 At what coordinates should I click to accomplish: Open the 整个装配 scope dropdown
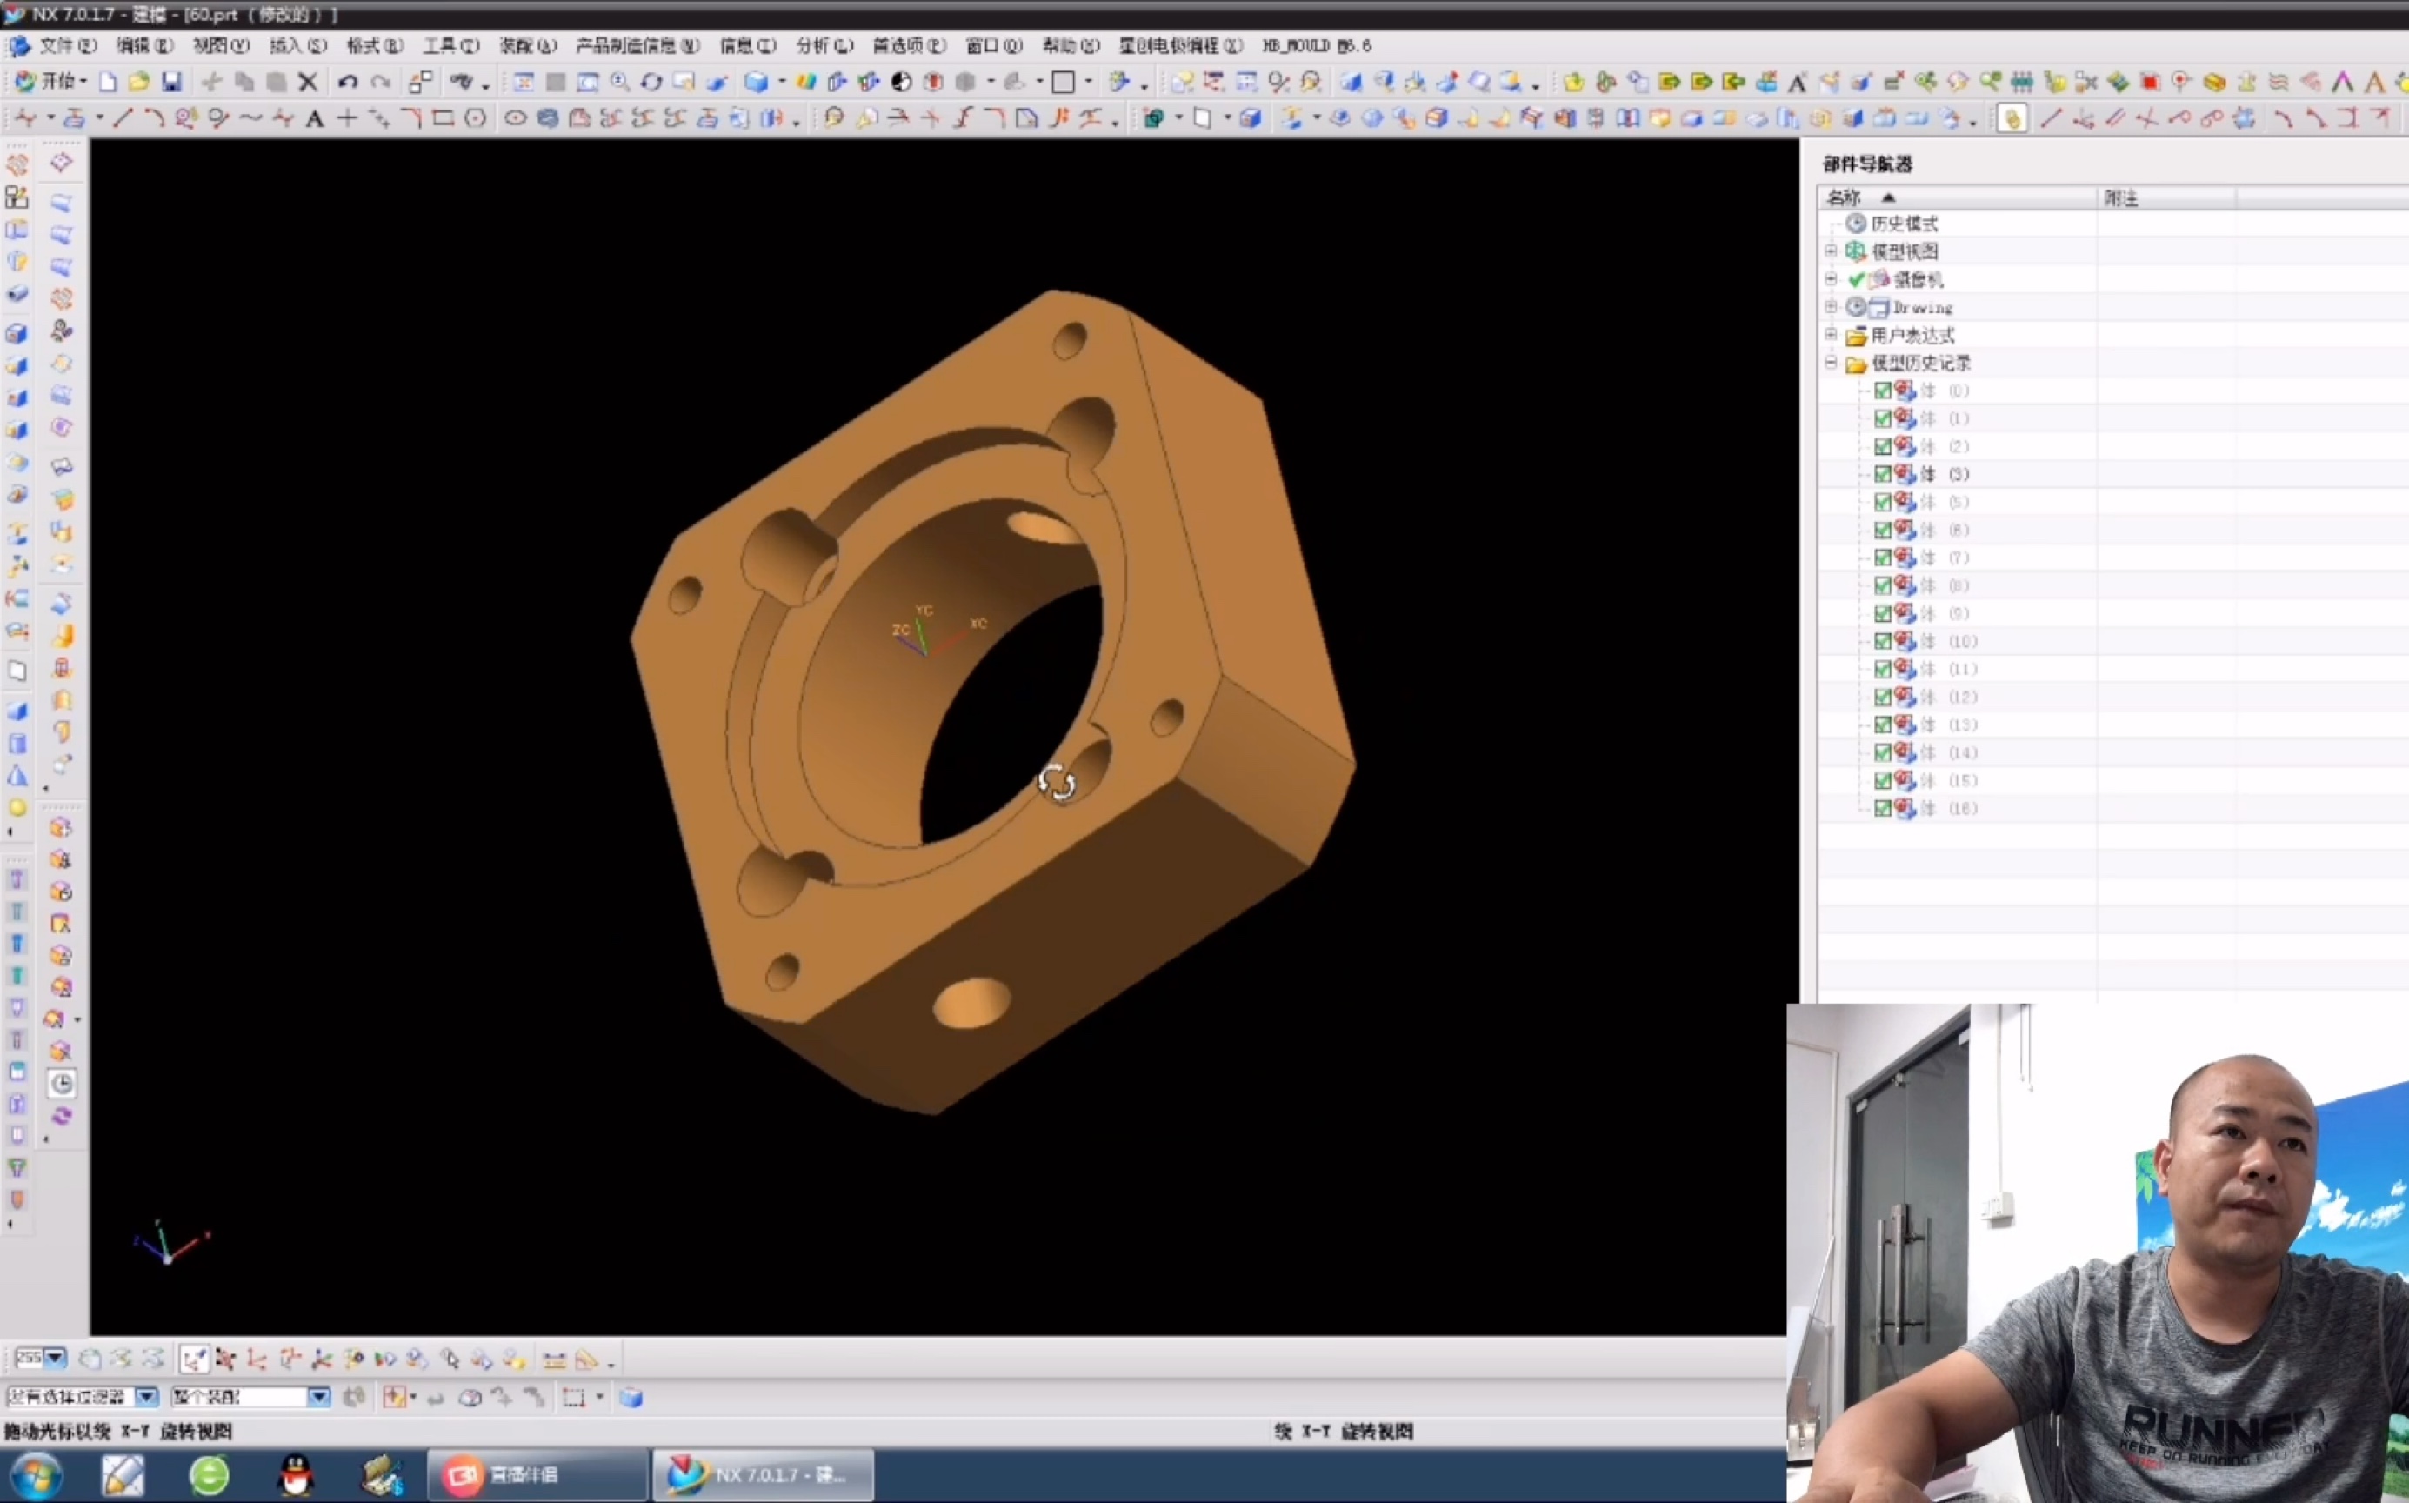318,1397
